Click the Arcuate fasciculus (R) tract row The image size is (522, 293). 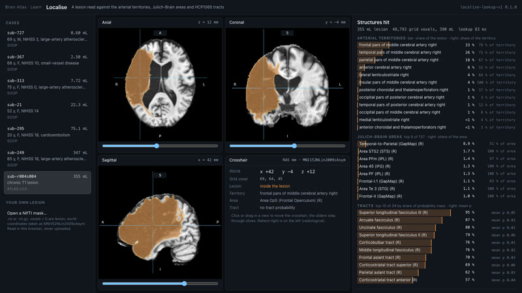[x=437, y=220]
